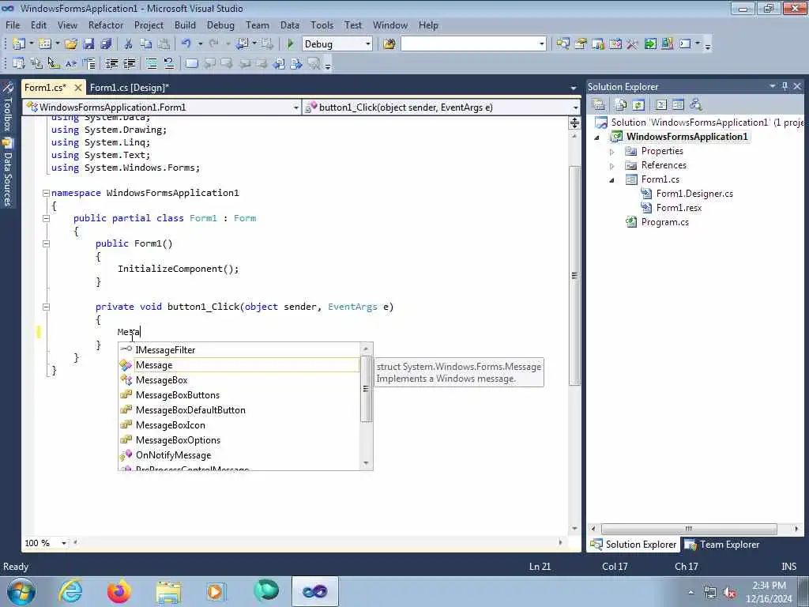Click the Solution Explorer horizontal scrollbar
The image size is (809, 607).
[689, 529]
